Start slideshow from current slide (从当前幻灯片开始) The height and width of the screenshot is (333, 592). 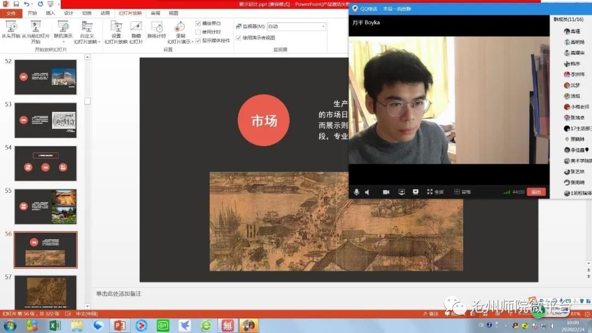[x=35, y=30]
